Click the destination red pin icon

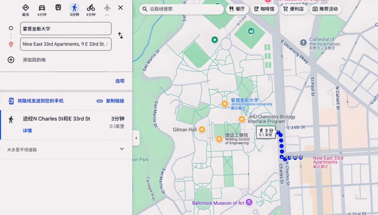(11, 44)
